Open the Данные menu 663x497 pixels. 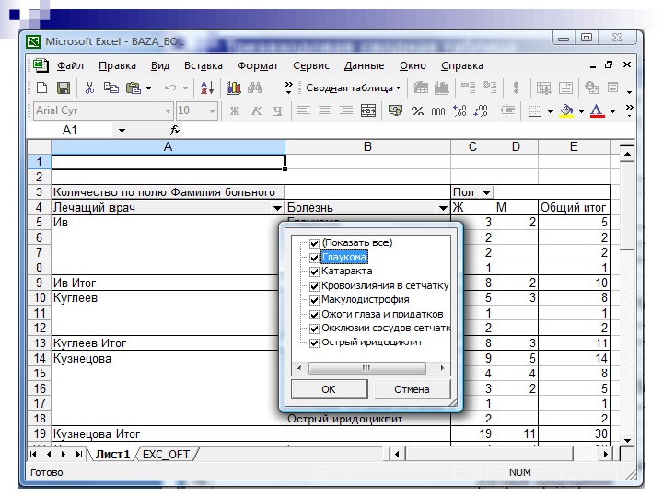click(x=364, y=65)
